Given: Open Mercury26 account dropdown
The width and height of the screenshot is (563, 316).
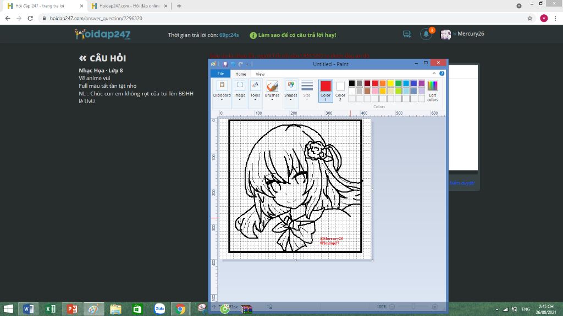Looking at the screenshot, I should [455, 34].
